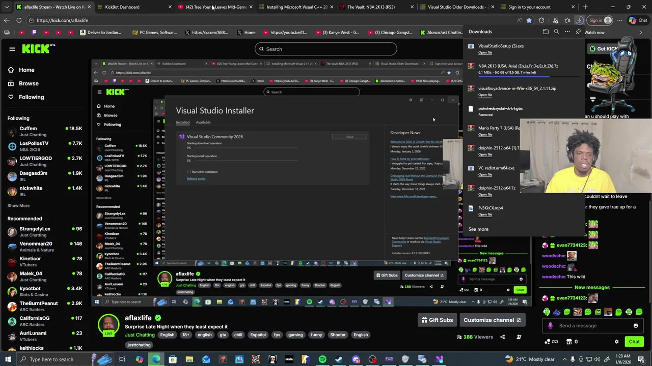Screen dimensions: 652x366
Task: Open file link for VisualStudioSetup (3).exe
Action: coord(485,53)
